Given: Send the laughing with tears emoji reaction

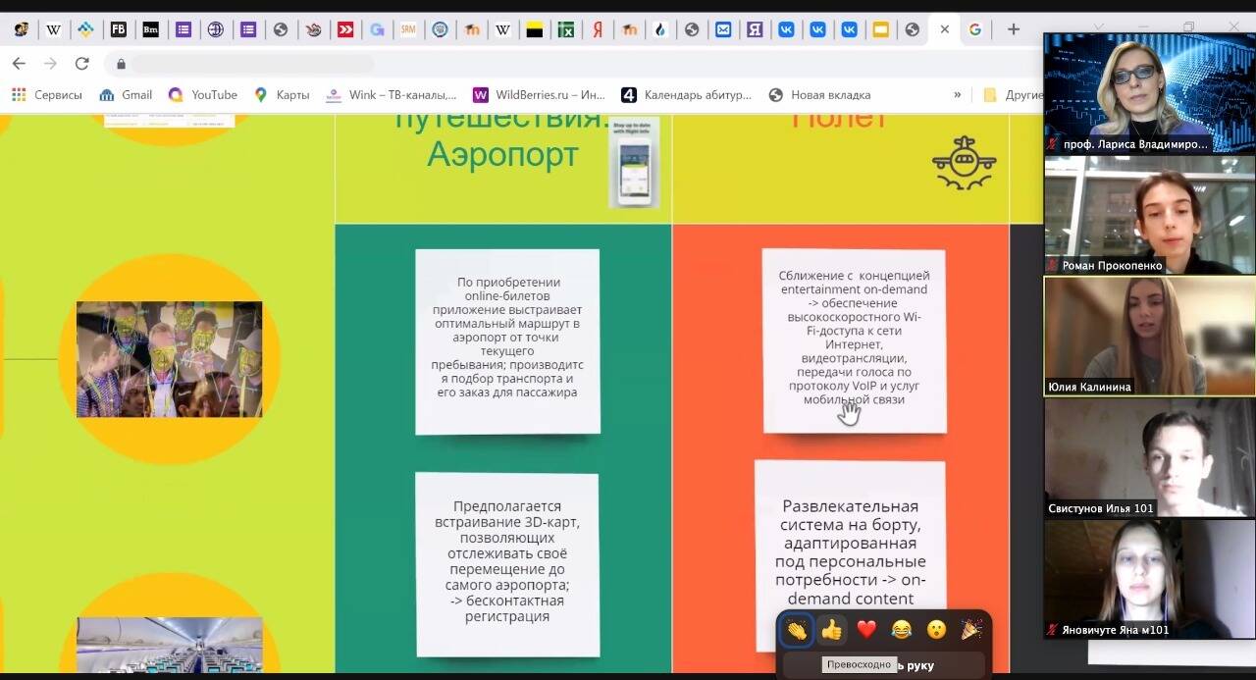Looking at the screenshot, I should 902,630.
